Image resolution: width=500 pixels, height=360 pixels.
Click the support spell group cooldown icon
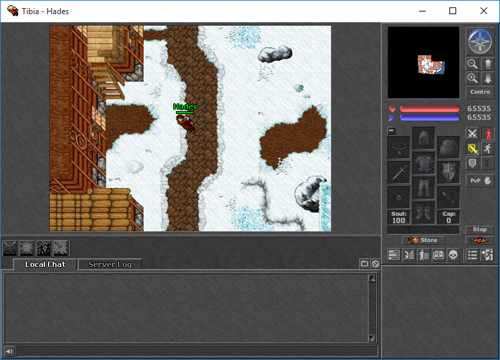click(x=43, y=247)
